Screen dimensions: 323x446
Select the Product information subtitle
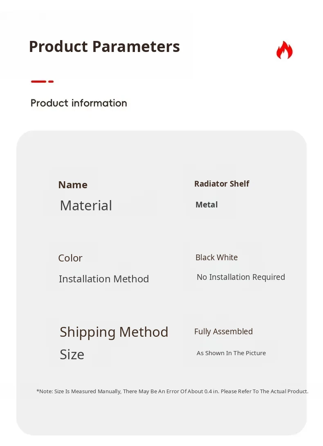click(79, 103)
